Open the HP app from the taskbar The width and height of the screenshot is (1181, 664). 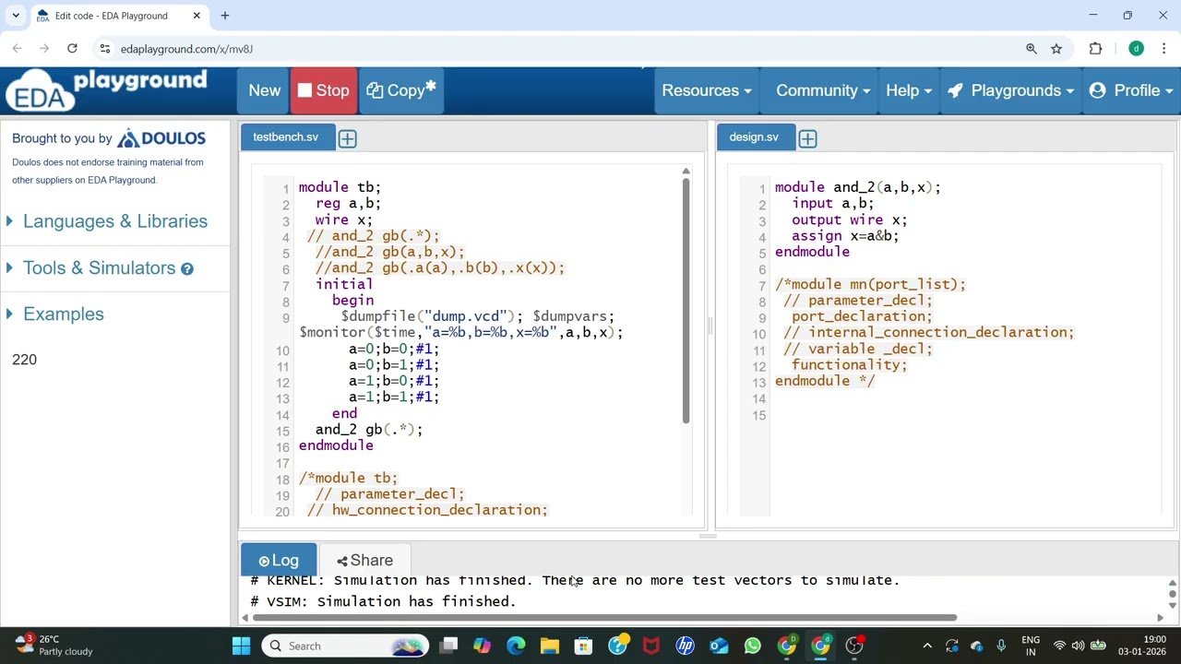tap(685, 646)
